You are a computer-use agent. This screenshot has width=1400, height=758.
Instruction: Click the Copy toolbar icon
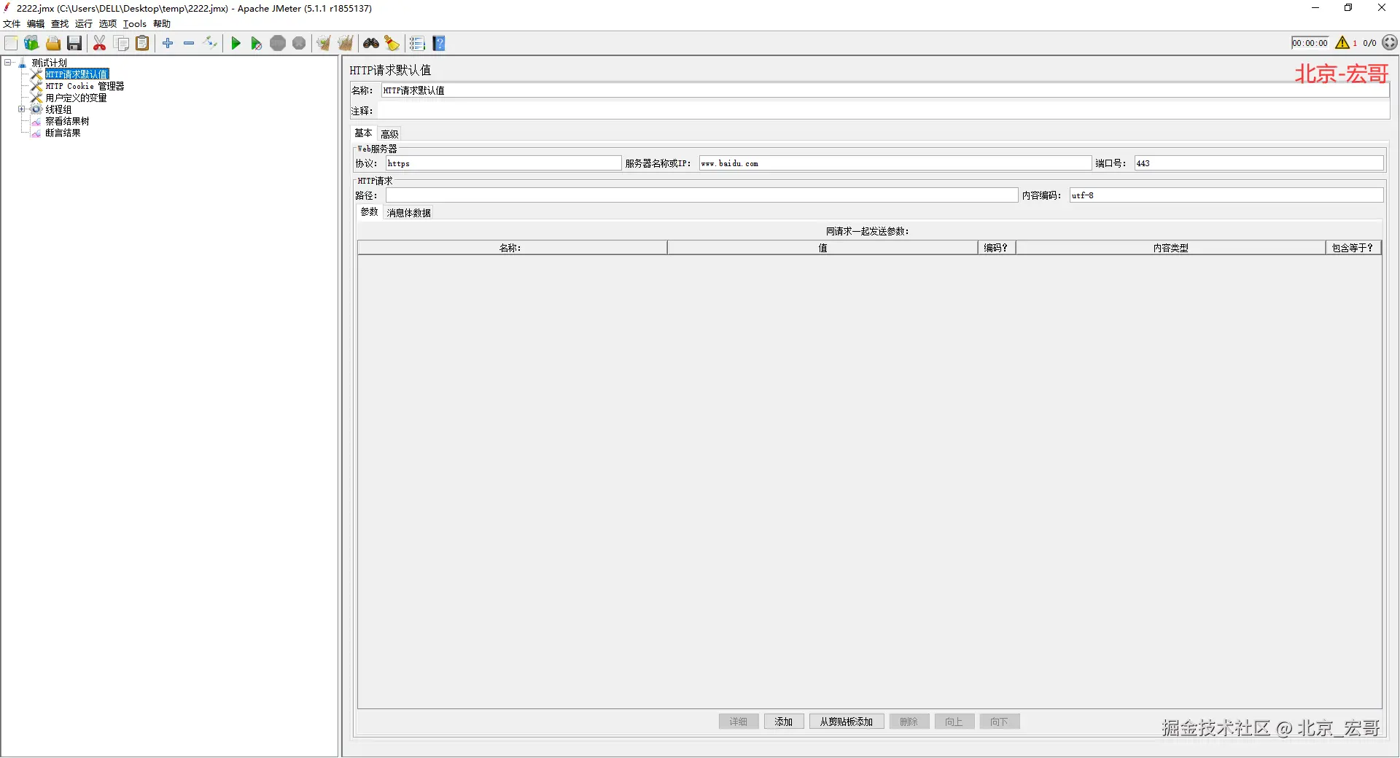[122, 44]
